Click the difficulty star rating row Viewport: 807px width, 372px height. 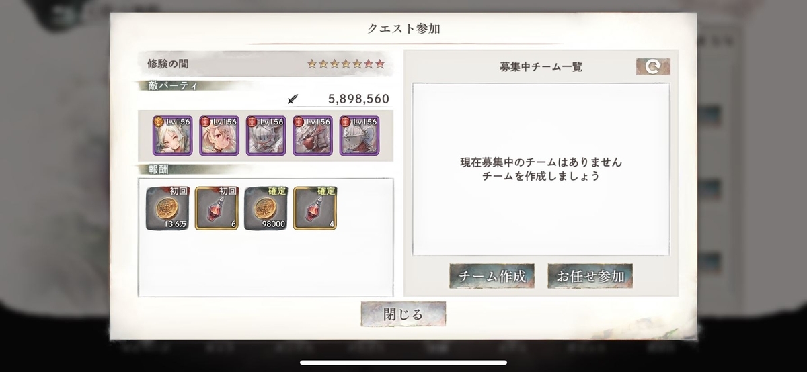346,64
